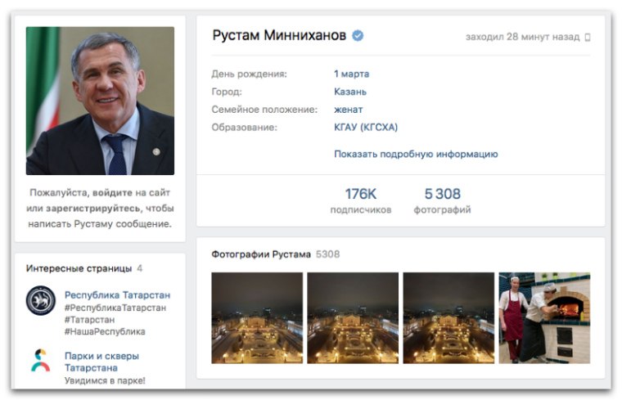Open the first night city photo thumbnail
The image size is (622, 400).
click(x=257, y=317)
